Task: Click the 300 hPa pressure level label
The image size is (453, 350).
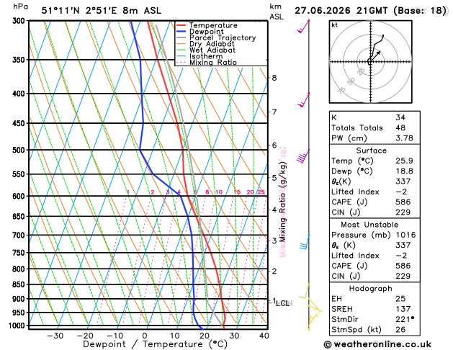Action: pos(20,21)
